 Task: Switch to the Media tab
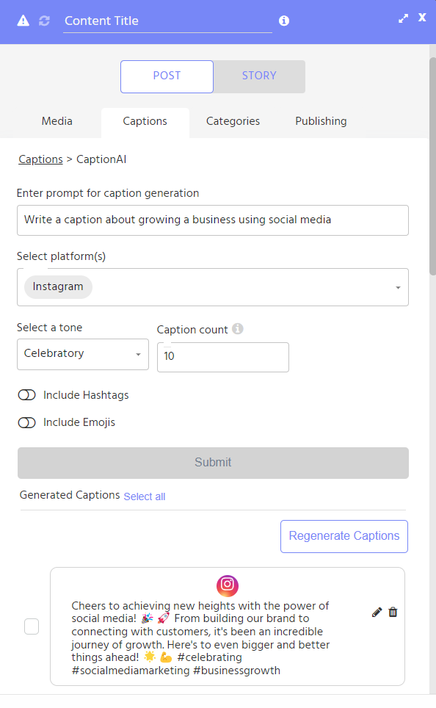click(x=57, y=121)
